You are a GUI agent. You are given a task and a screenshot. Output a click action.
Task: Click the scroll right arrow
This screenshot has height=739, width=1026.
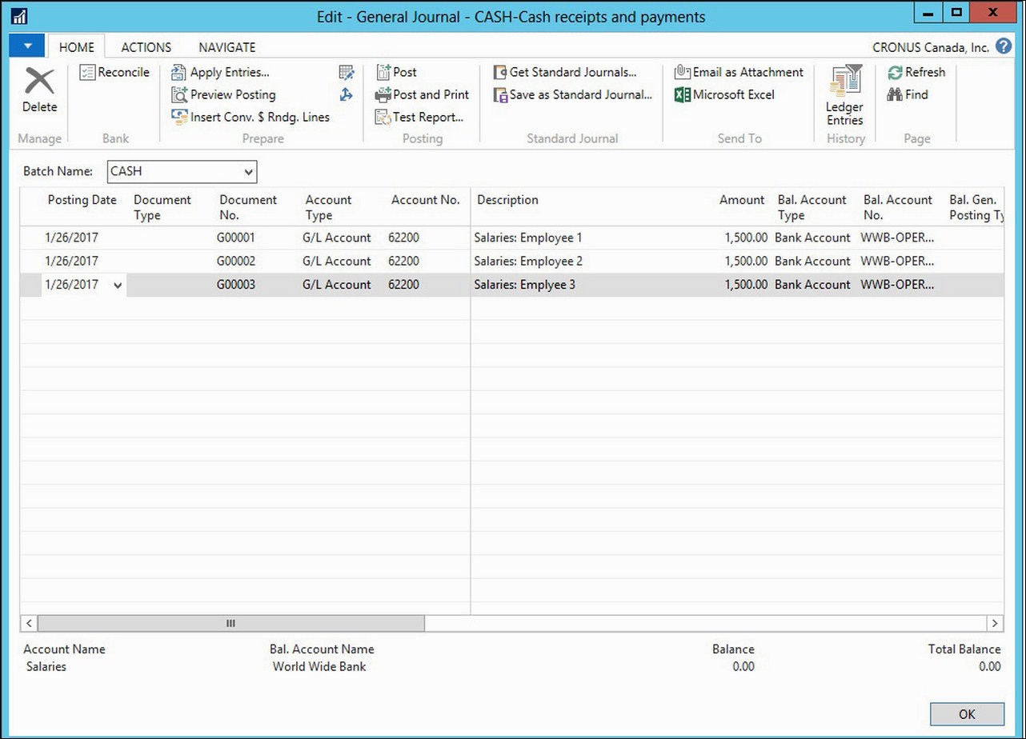click(994, 623)
